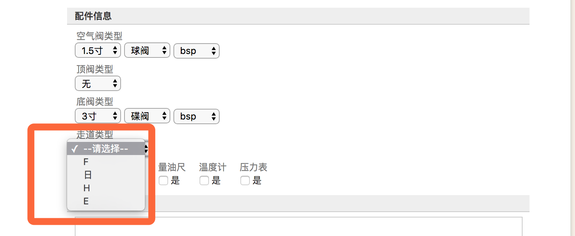The width and height of the screenshot is (575, 236).
Task: Open the 碟阀 valve type dropdown
Action: click(x=147, y=116)
